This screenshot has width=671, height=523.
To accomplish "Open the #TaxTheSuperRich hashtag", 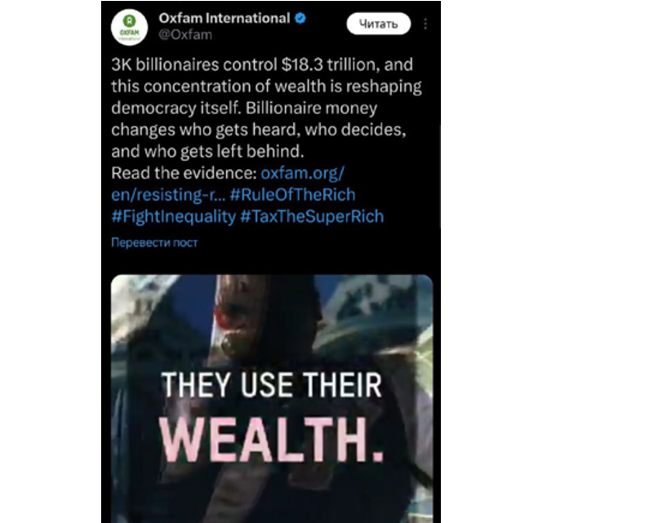I will click(x=312, y=216).
